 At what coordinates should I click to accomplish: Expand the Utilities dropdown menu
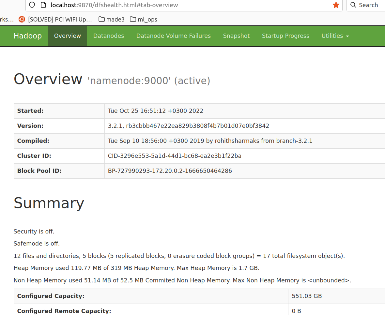pyautogui.click(x=335, y=36)
